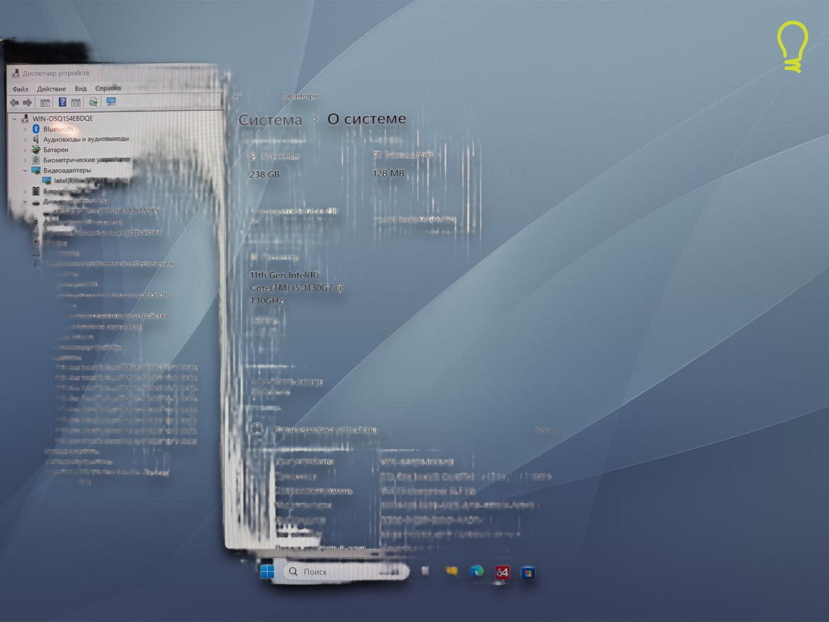Image resolution: width=829 pixels, height=622 pixels.
Task: Open File Explorer folder icon on taskbar
Action: [x=451, y=571]
